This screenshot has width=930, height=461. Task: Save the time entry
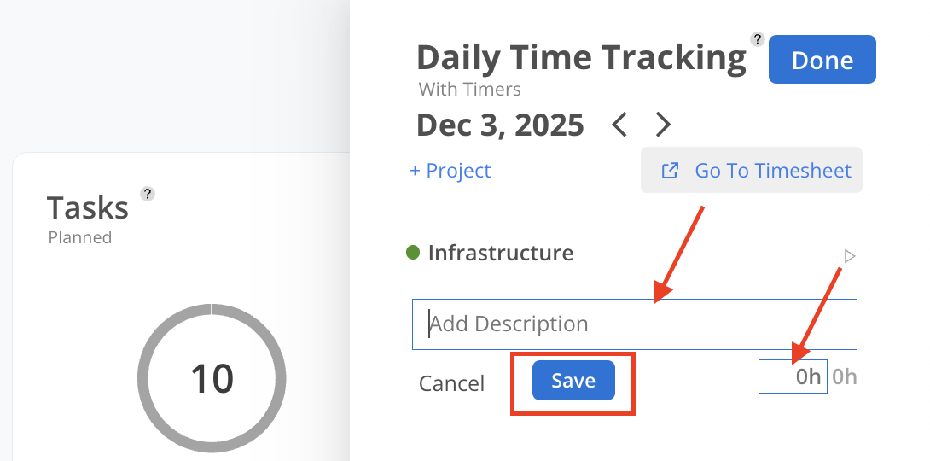573,381
